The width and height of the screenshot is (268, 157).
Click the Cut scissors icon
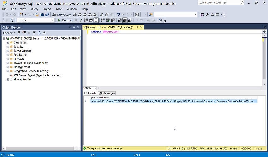pos(102,15)
